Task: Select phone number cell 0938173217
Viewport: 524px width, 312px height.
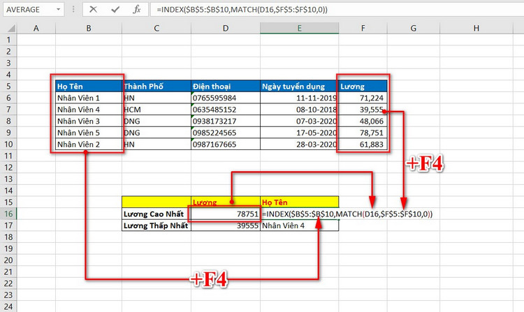Action: click(226, 121)
